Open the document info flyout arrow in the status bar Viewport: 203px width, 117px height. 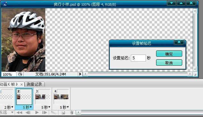pyautogui.click(x=80, y=74)
